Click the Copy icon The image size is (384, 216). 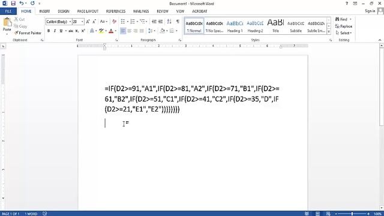point(16,26)
